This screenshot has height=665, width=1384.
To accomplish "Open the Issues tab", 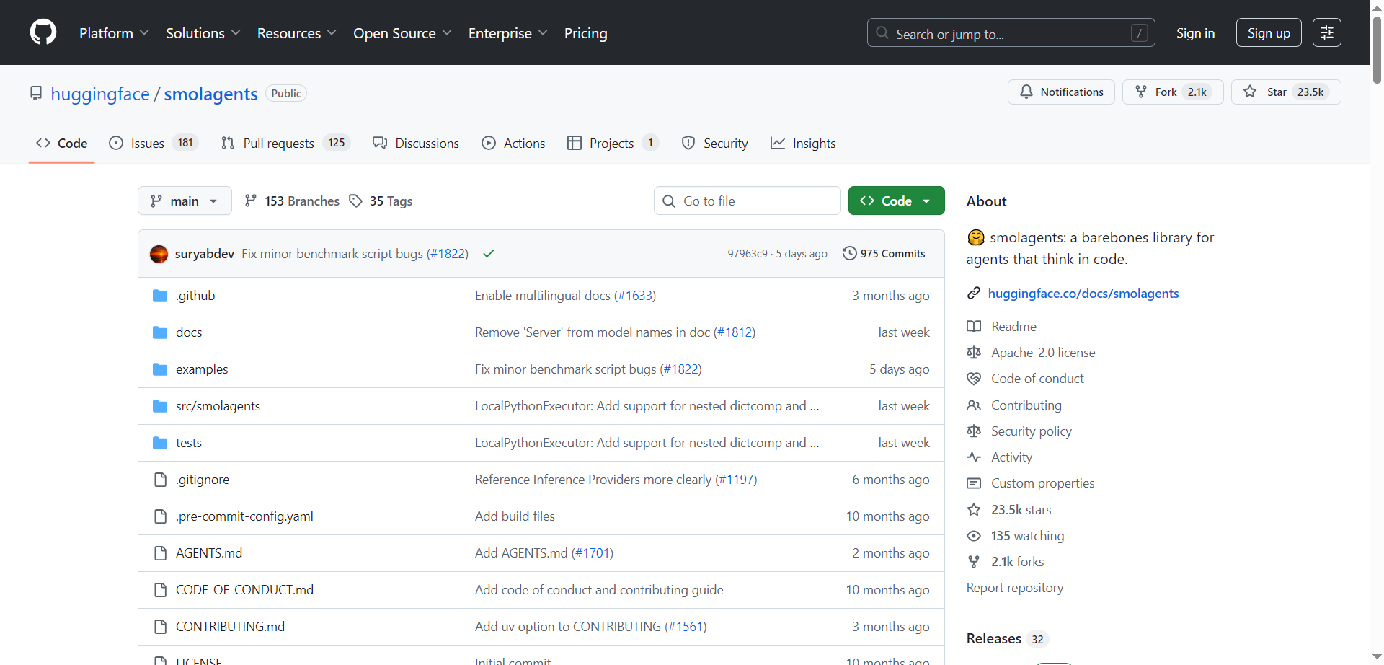I will tap(154, 143).
